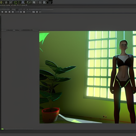The height and width of the screenshot is (136, 136).
Task: Click the left panel header tab strip
Action: [x=20, y=30]
